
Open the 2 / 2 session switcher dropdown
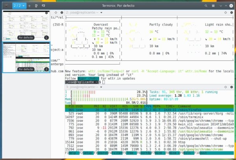pos(19,6)
